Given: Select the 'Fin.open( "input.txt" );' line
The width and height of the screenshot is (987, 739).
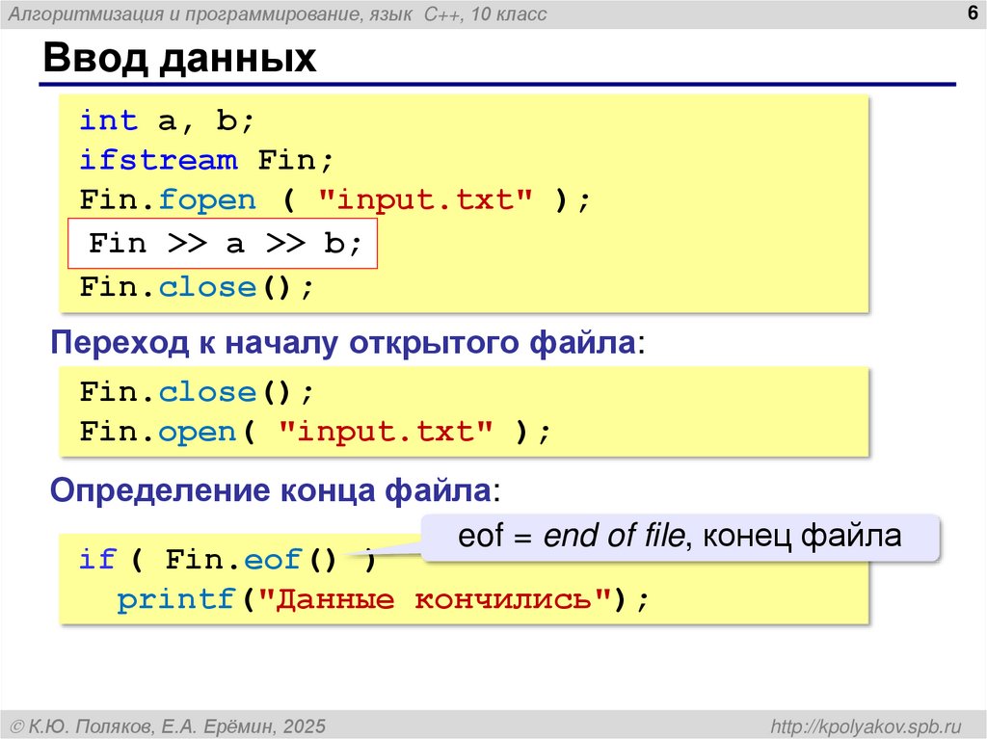Looking at the screenshot, I should (x=310, y=432).
